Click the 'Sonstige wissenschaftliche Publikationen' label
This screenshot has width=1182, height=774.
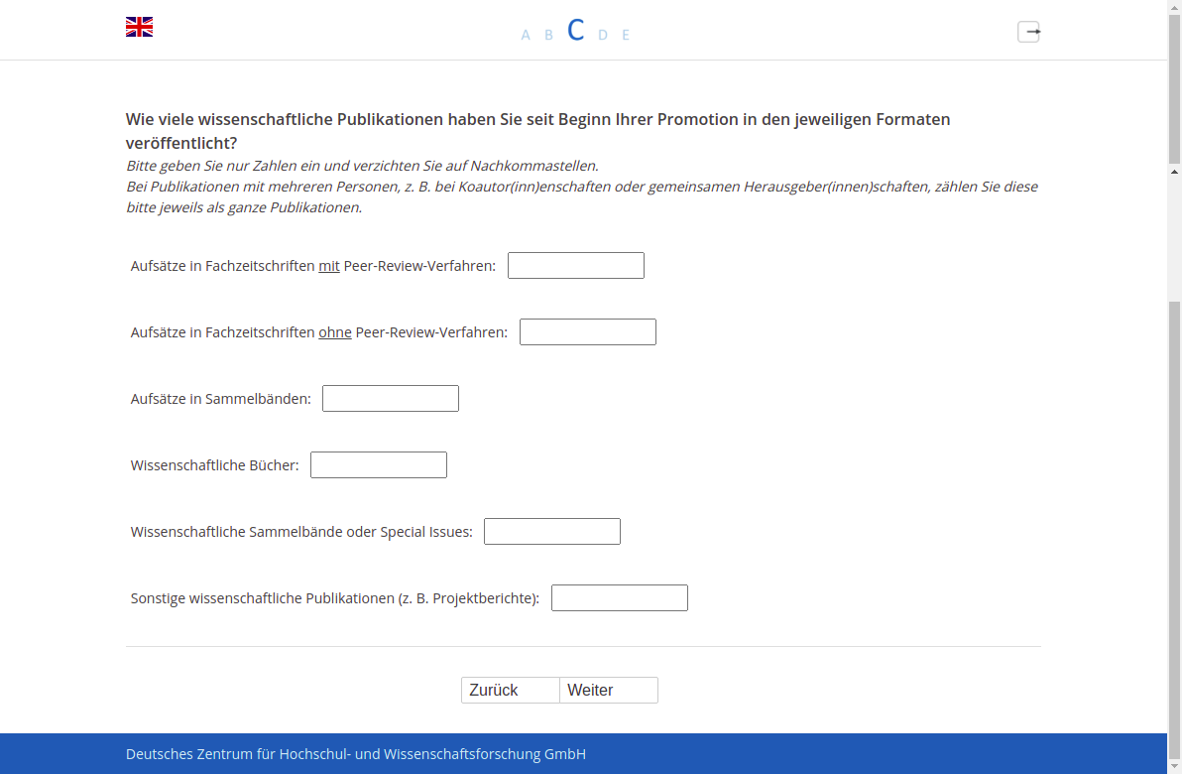tap(335, 598)
